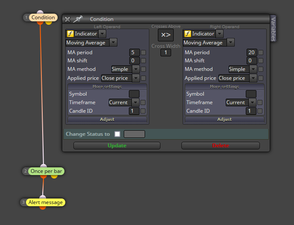Click the top input connector of Condition node
Viewport: 294px width, 225px height.
40,12
